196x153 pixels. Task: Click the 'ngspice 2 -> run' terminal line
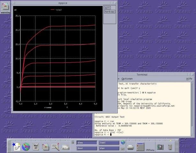pos(104,121)
